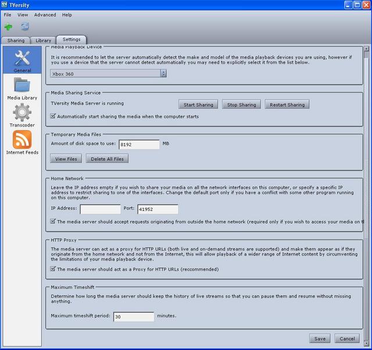Open the Internet Feeds RSS section
The width and height of the screenshot is (372, 350).
(x=22, y=143)
